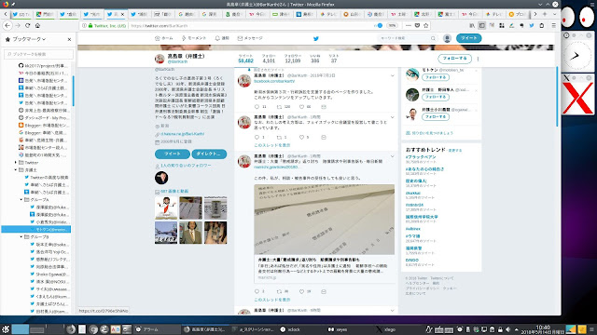This screenshot has height=335, width=597.
Task: Toggle follow for モトケン suggestion
Action: [x=436, y=77]
